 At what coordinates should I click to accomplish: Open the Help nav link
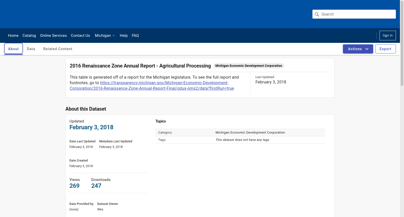124,36
